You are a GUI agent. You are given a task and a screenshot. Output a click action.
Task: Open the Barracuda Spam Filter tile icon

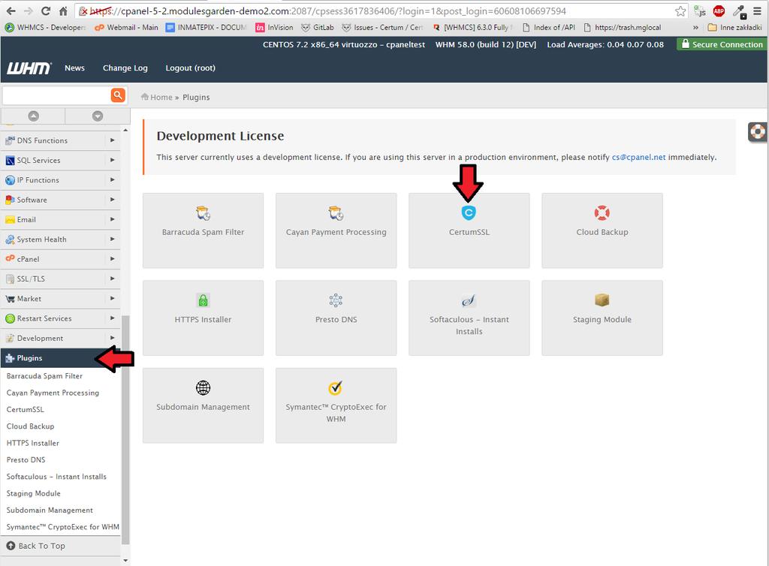(x=203, y=212)
